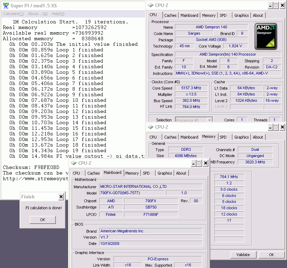287x268 pixels.
Task: Click DC Mode field Unganged
Action: tap(255, 156)
